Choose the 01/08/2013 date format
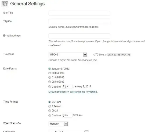 (50, 77)
